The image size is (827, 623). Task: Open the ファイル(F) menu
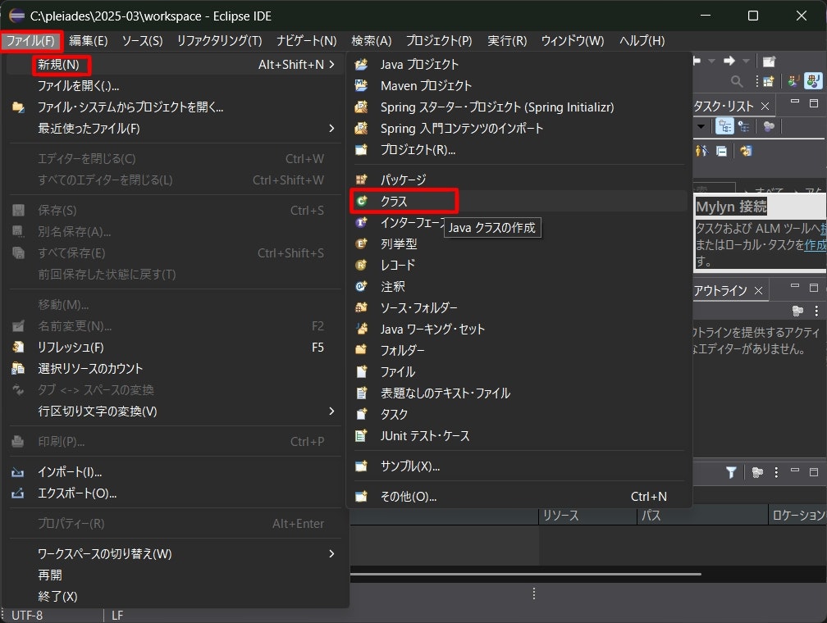[30, 41]
